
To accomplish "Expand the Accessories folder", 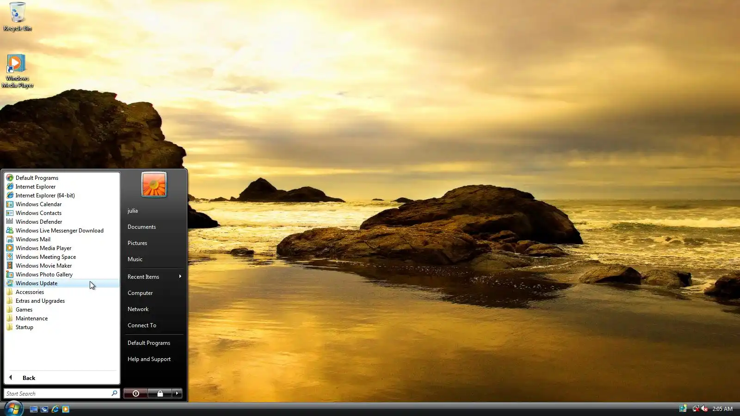I will click(x=62, y=292).
